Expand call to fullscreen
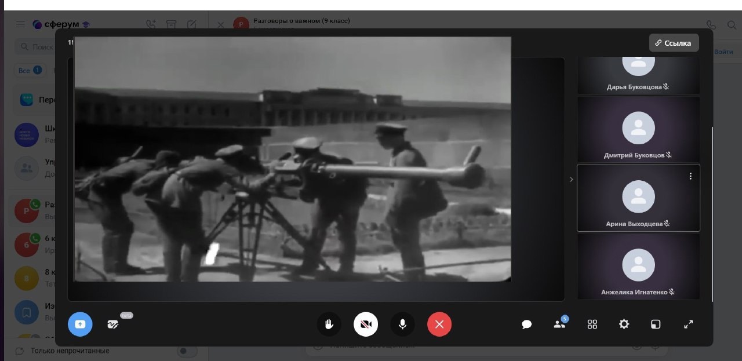This screenshot has width=742, height=361. pyautogui.click(x=689, y=324)
